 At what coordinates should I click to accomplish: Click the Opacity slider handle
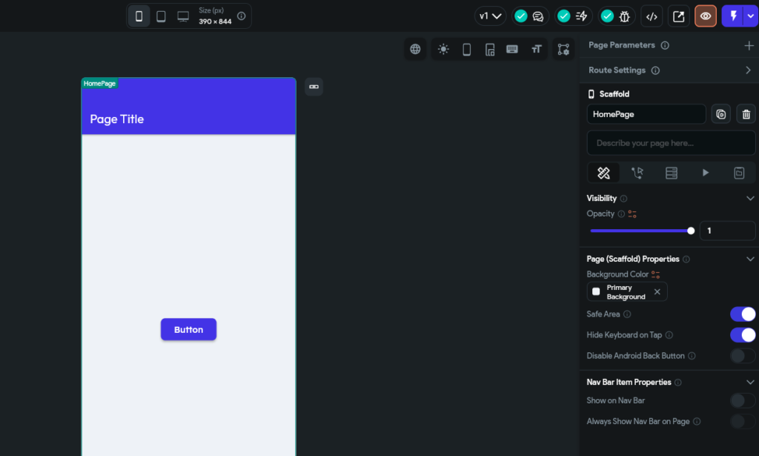pyautogui.click(x=691, y=231)
